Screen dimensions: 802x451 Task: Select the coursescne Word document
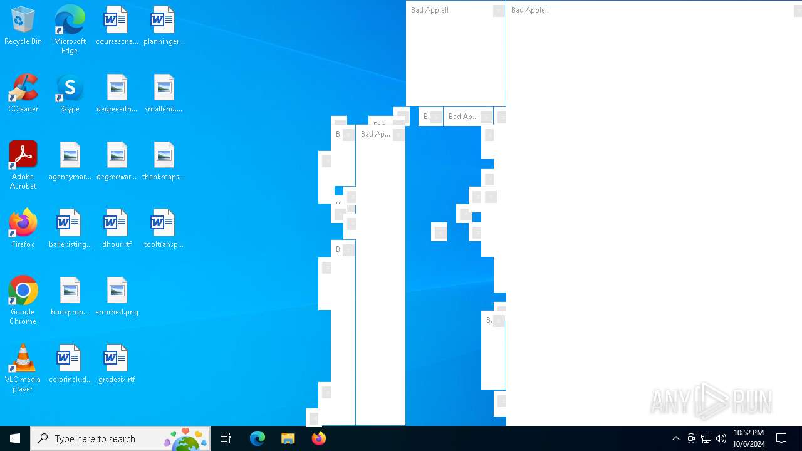pyautogui.click(x=117, y=26)
